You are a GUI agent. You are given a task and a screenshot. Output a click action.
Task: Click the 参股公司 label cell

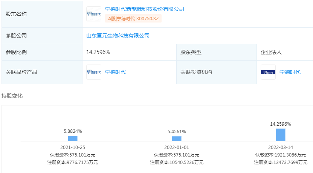(x=42, y=36)
